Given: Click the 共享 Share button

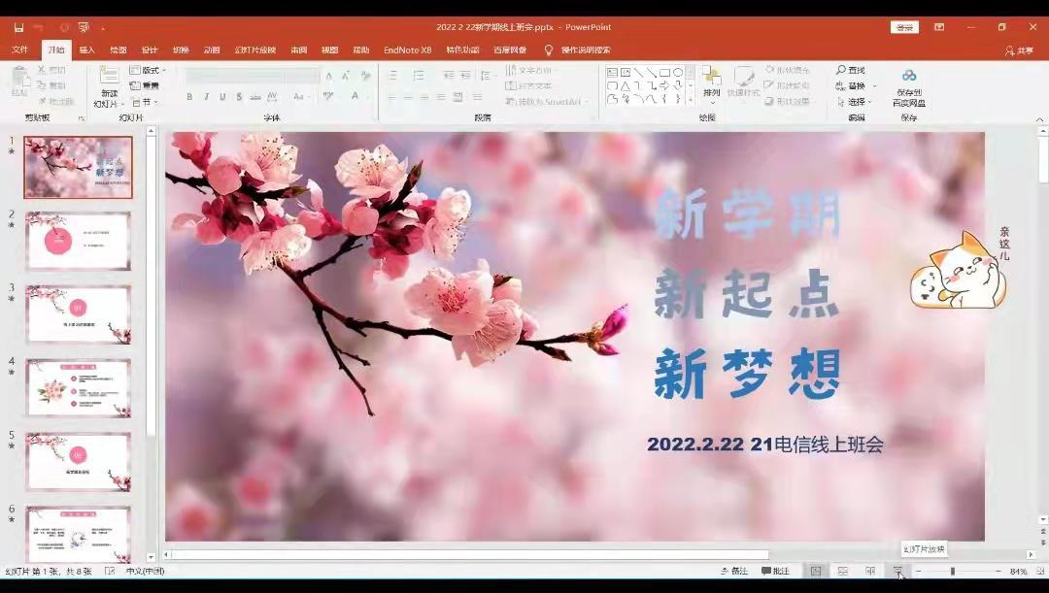Looking at the screenshot, I should (1019, 50).
